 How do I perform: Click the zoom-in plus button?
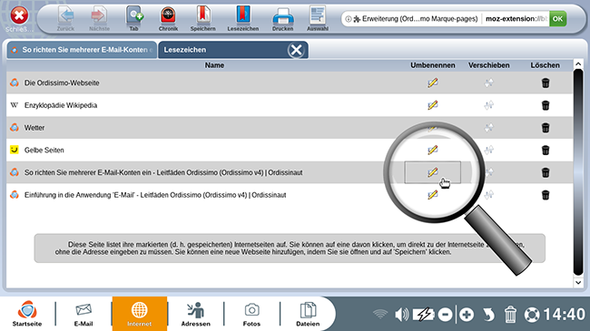pos(467,315)
